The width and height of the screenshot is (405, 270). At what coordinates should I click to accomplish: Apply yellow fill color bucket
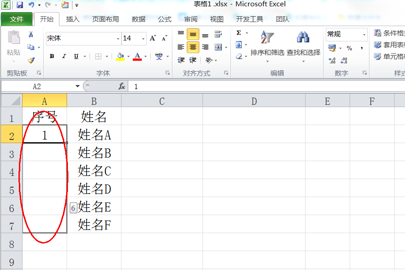[x=120, y=56]
